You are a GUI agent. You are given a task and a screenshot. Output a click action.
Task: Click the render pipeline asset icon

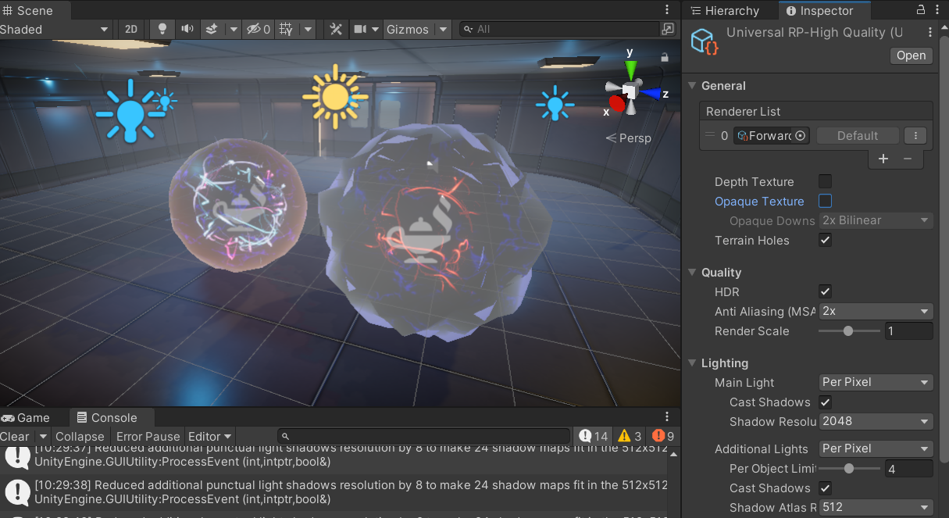click(704, 41)
